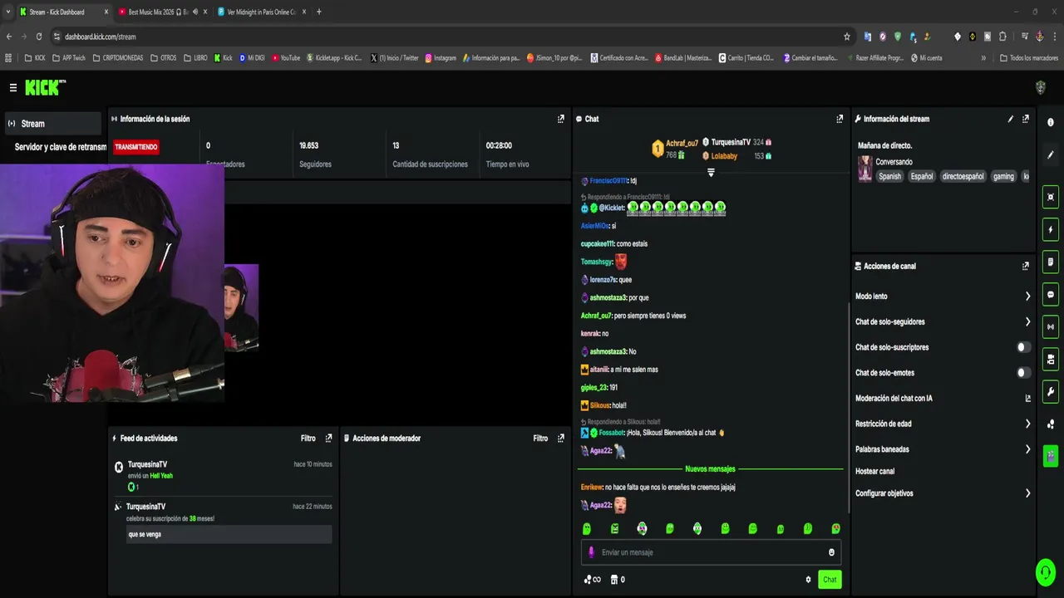Expand Restricción de edad options
1064x598 pixels.
tap(1027, 424)
